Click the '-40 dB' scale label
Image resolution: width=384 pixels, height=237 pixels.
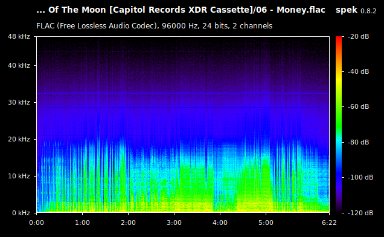358,71
